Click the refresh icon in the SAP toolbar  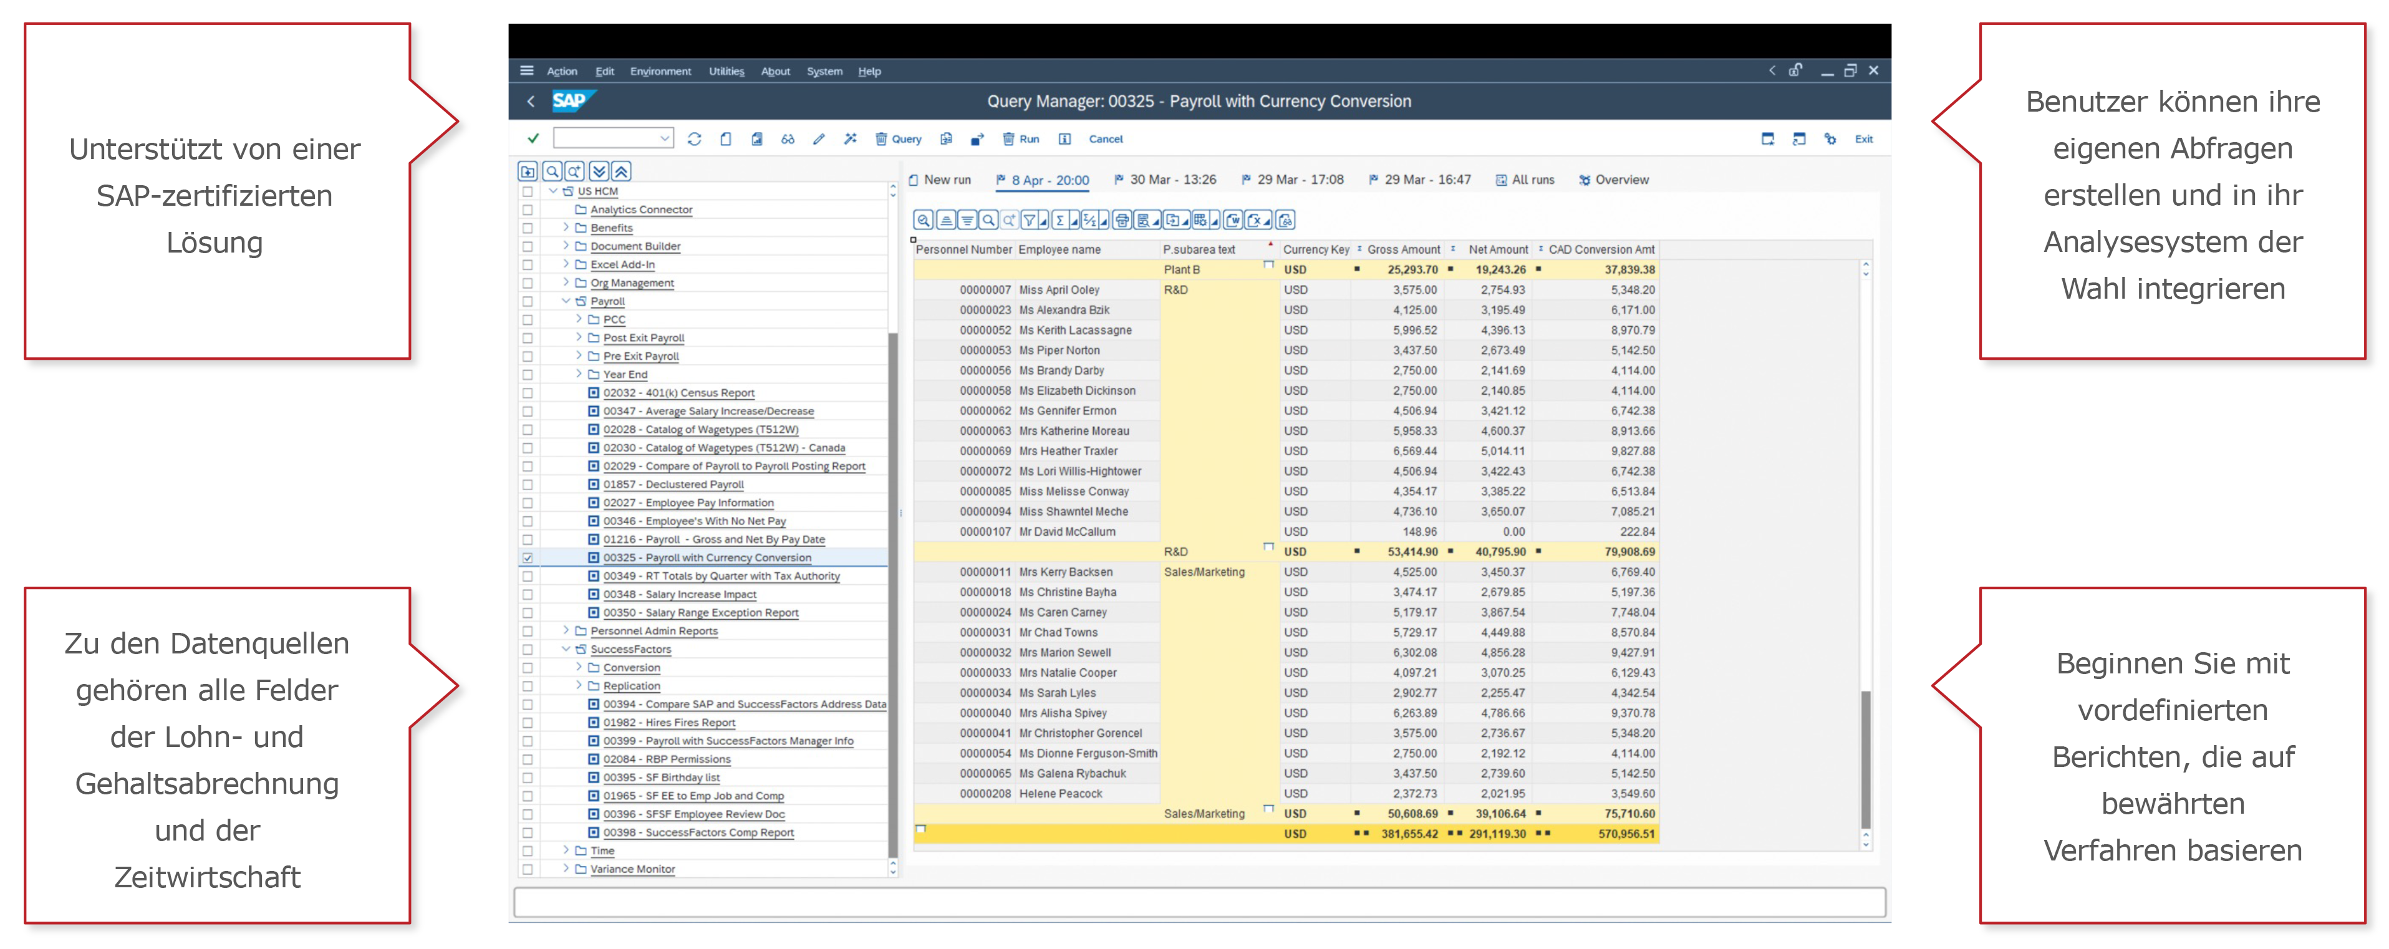(693, 139)
